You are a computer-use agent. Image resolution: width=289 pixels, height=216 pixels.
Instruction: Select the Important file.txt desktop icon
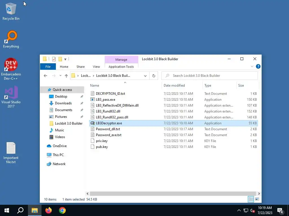[x=11, y=153]
